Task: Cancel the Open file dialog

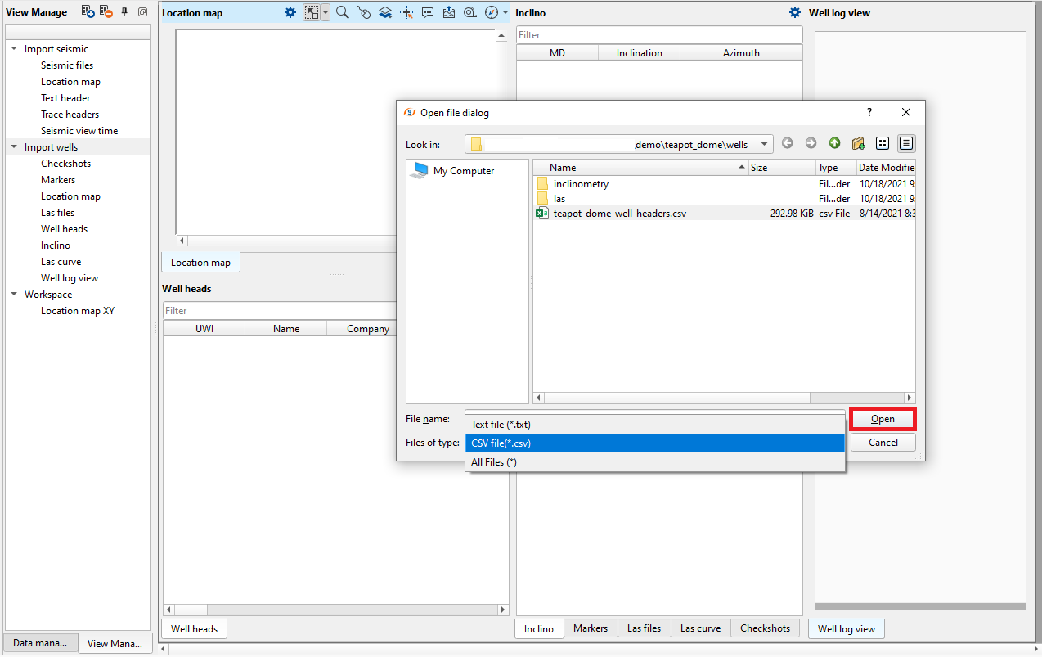Action: 883,442
